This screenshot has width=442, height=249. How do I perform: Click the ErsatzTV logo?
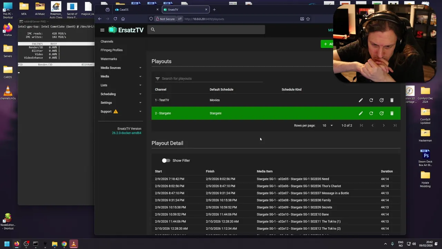coord(126,30)
